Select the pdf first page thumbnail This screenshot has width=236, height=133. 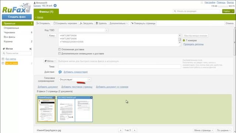[x=66, y=110]
